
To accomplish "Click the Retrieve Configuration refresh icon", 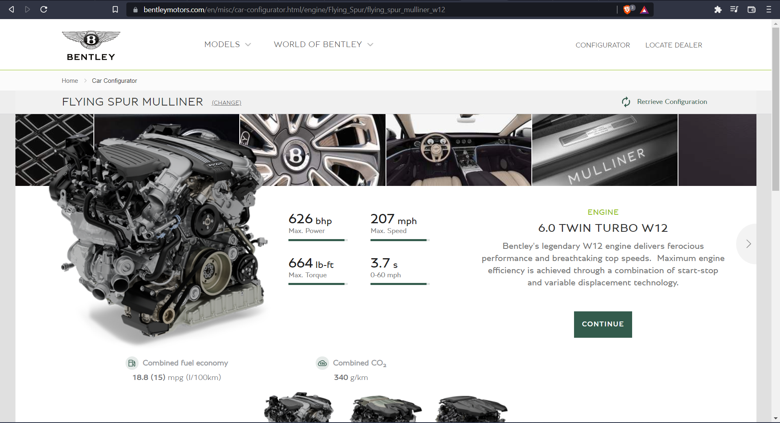I will tap(626, 102).
